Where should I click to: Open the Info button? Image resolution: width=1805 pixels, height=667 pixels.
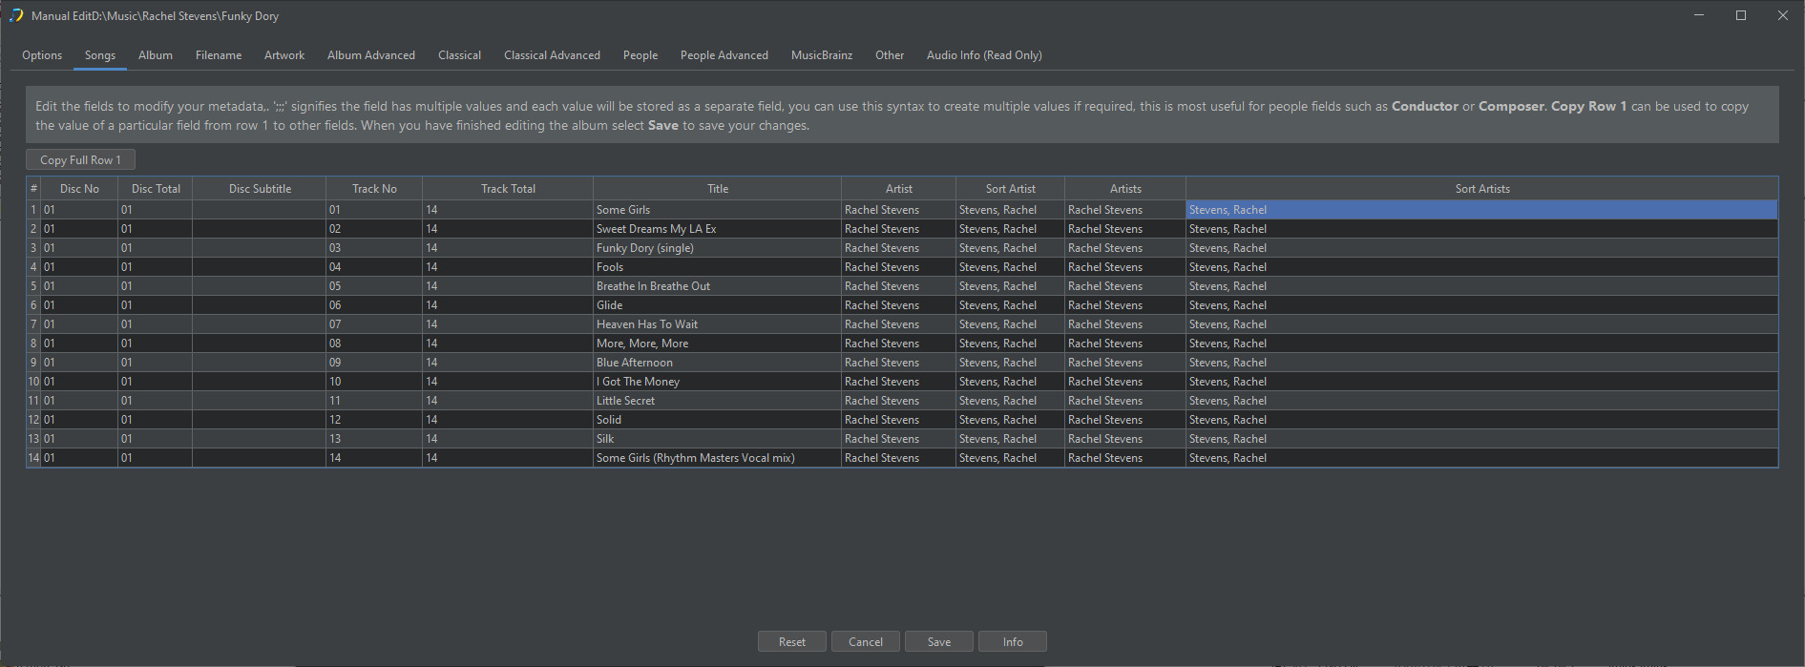[x=1012, y=642]
